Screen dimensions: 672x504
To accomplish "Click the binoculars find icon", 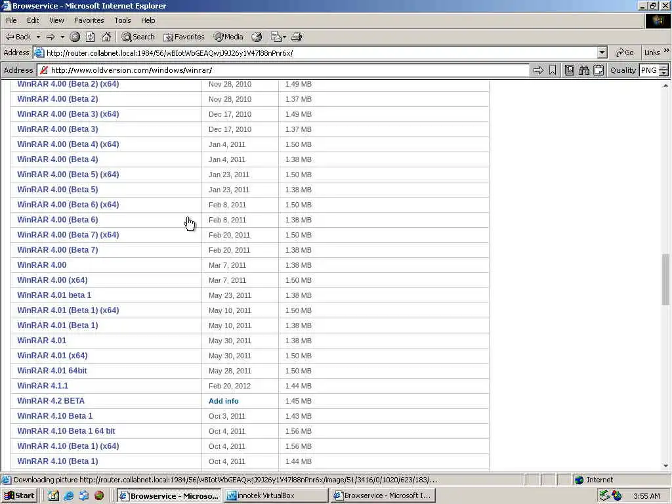I will tap(583, 70).
